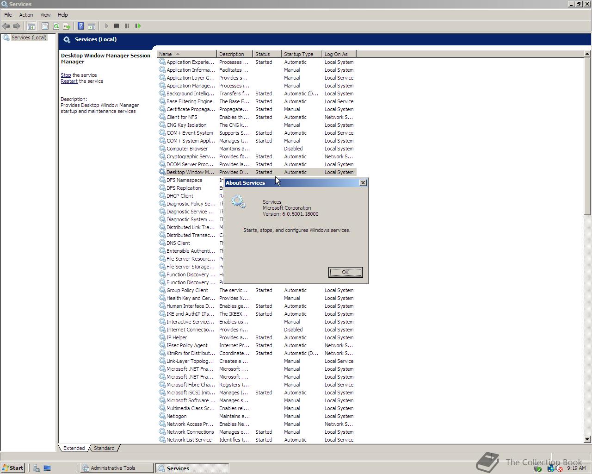
Task: Select the Background Intelligent Transfer service row
Action: pos(257,94)
